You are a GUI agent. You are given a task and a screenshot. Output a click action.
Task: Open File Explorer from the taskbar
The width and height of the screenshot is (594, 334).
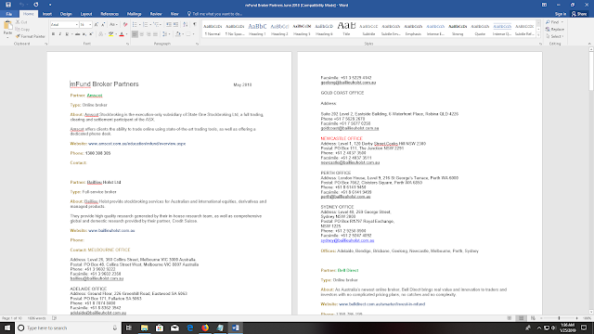tap(145, 328)
